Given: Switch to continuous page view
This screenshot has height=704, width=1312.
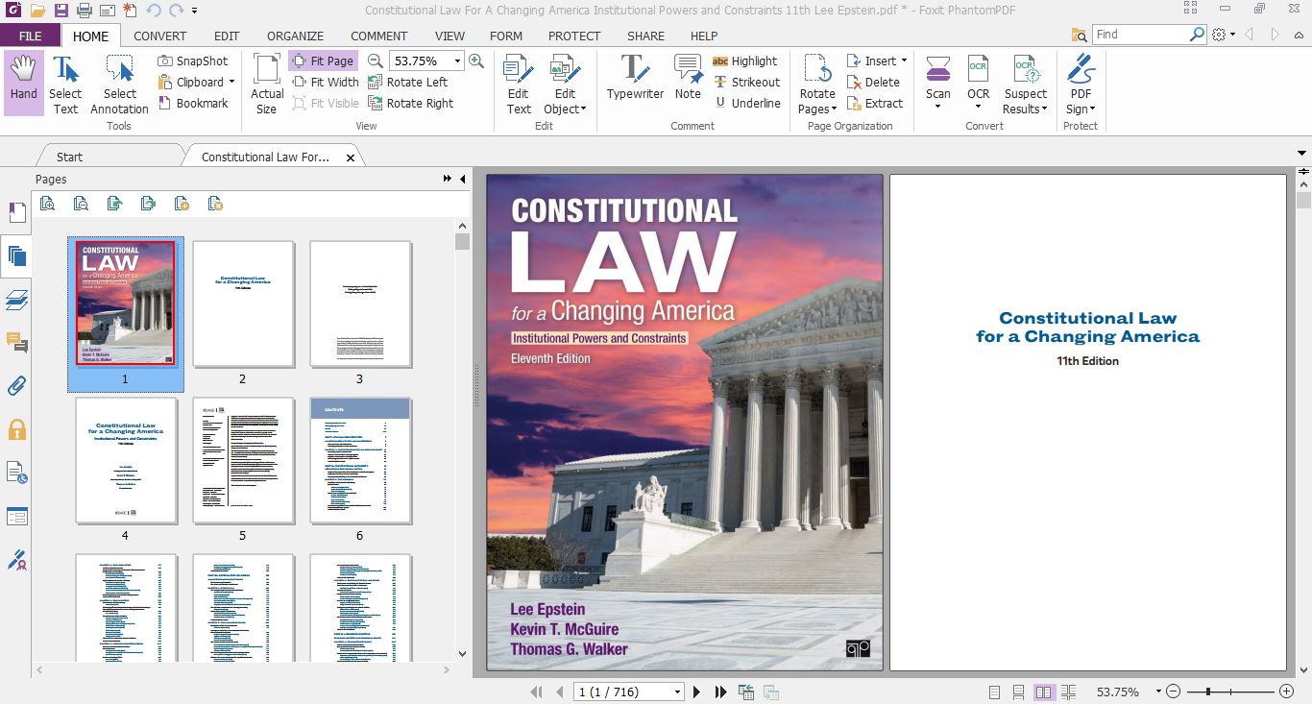Looking at the screenshot, I should [x=1018, y=692].
